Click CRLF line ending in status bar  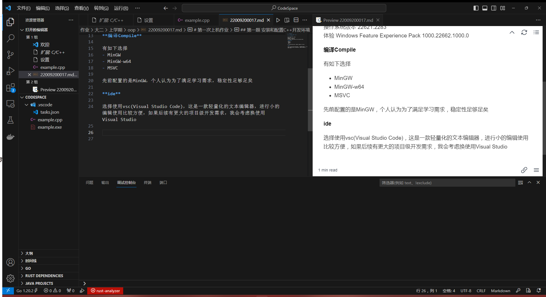481,291
